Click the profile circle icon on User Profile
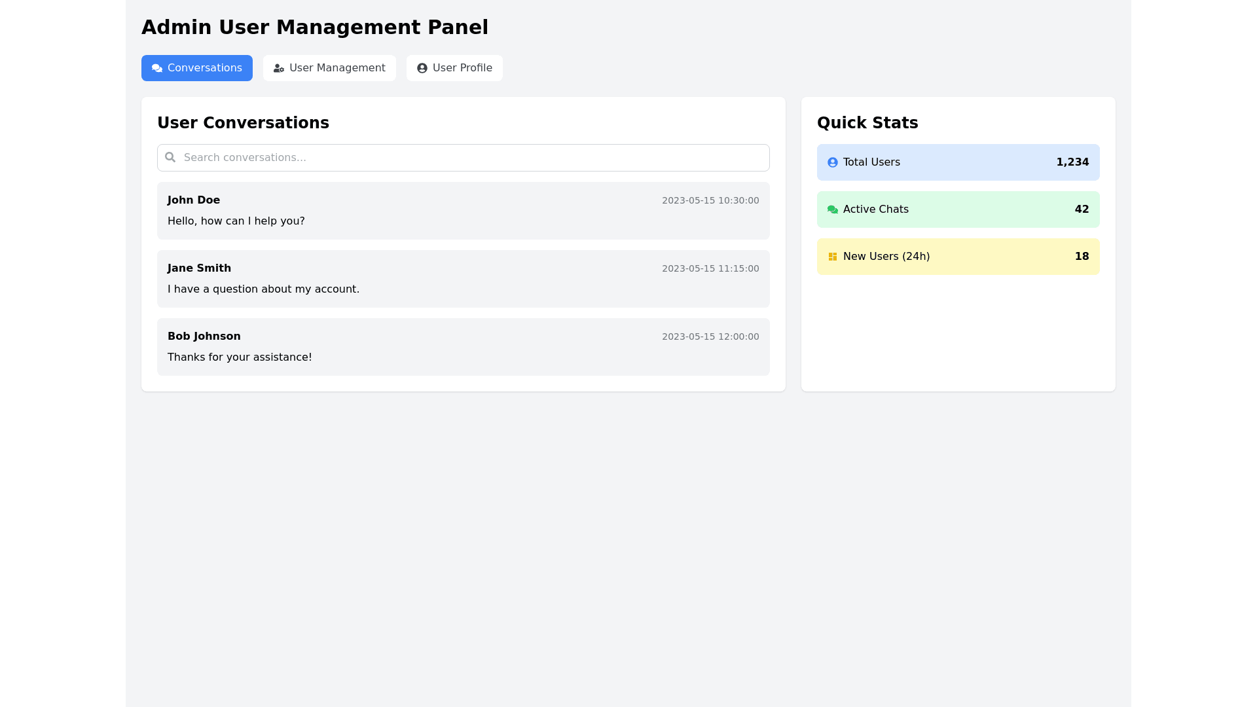 (422, 68)
